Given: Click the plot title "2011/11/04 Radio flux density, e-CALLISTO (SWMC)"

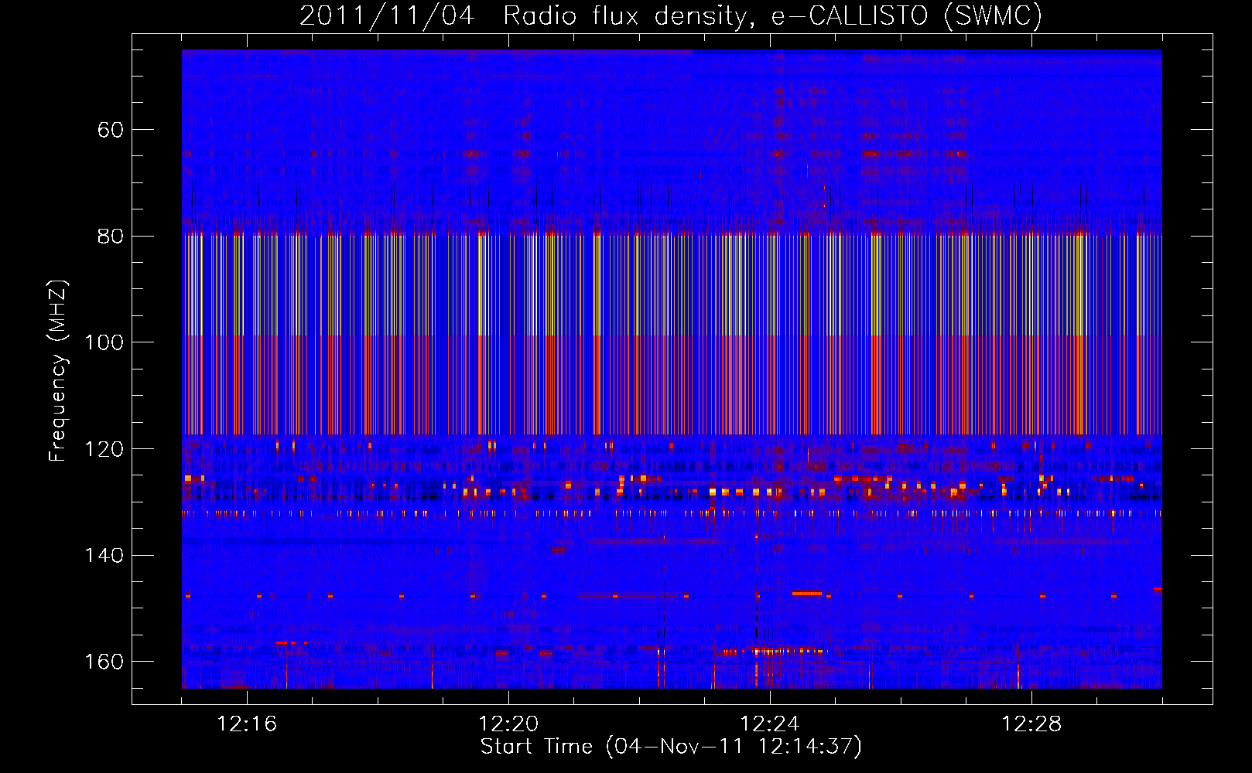Looking at the screenshot, I should [x=672, y=15].
